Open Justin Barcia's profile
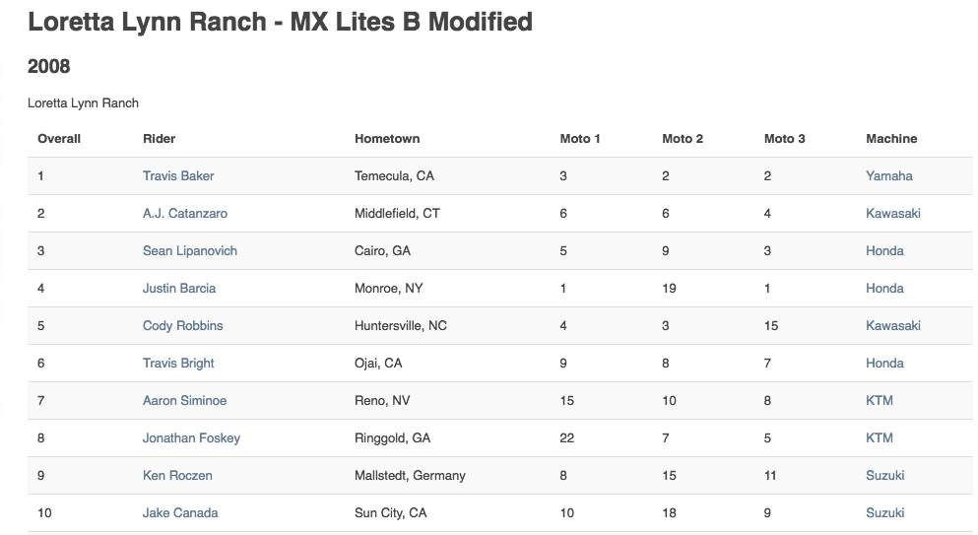Screen dimensions: 978x535 pyautogui.click(x=179, y=289)
